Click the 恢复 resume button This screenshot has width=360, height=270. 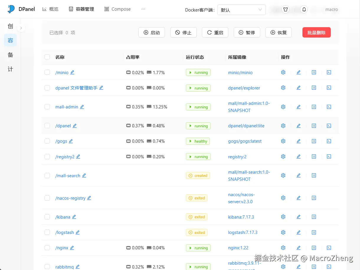(279, 32)
